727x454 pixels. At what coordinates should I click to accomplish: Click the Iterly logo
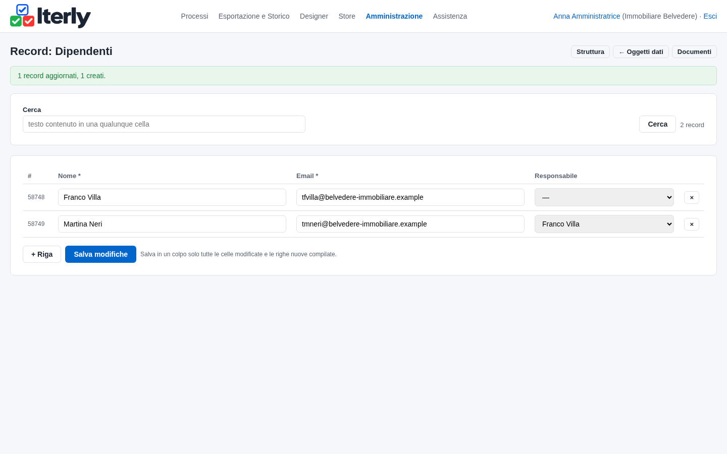[50, 16]
